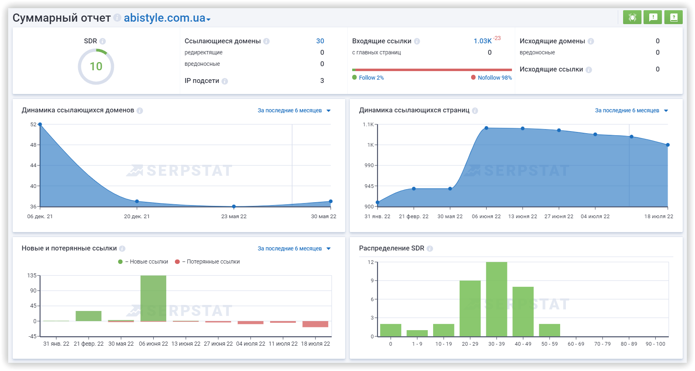Click info icon beside Распределение SDR
This screenshot has width=695, height=371.
tap(430, 248)
